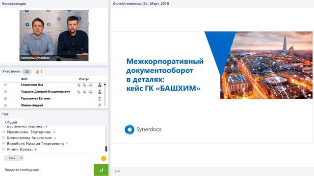Send the chat message with green arrow button

[101, 170]
